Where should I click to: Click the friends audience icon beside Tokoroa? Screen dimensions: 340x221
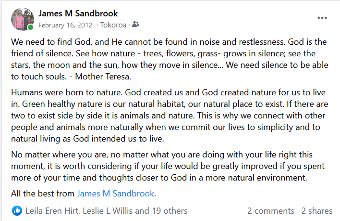136,24
